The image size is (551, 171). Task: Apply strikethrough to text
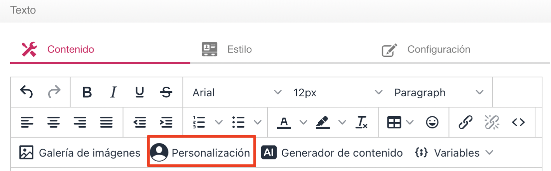[x=166, y=92]
